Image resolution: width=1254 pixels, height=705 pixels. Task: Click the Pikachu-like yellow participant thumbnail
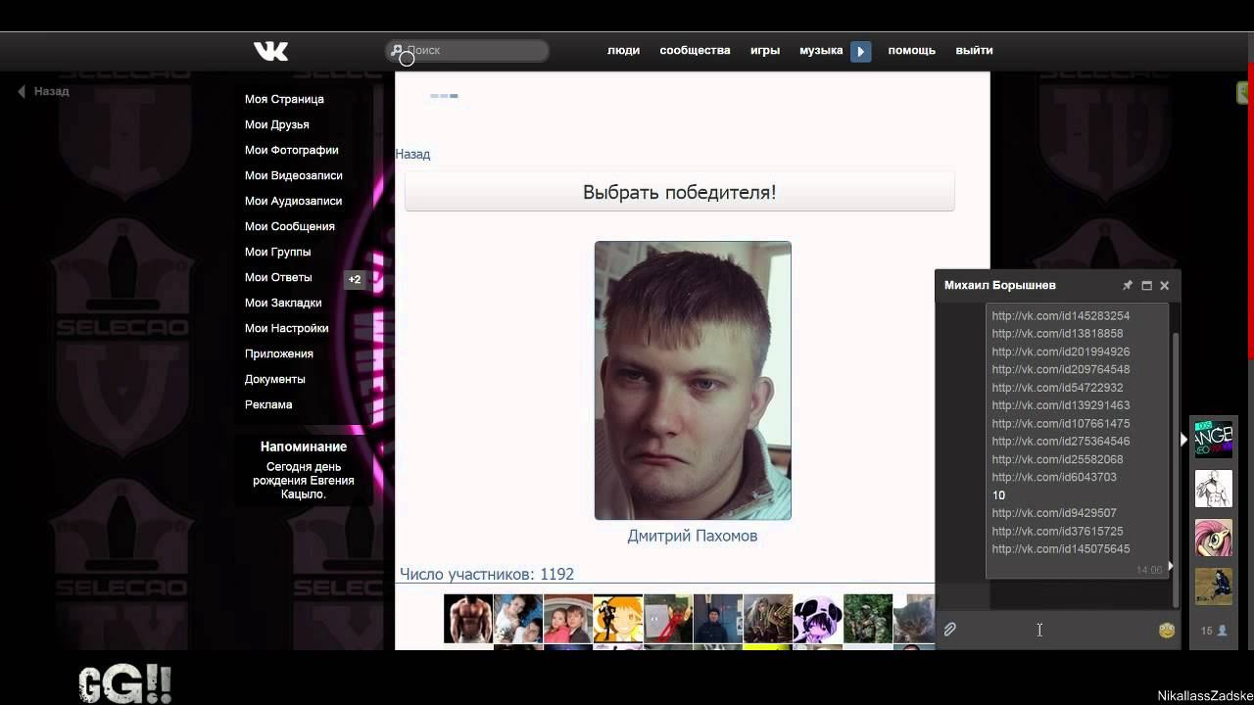tap(618, 619)
